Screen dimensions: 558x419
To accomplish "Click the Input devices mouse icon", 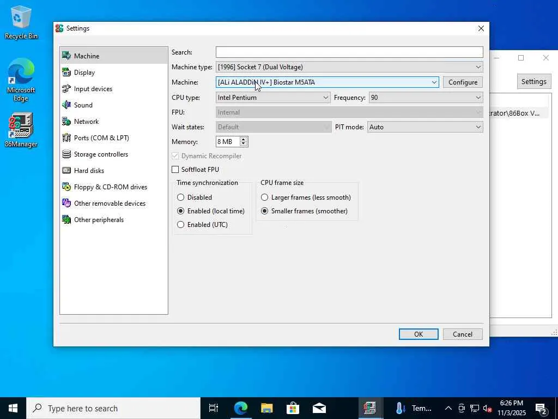I will coord(66,88).
